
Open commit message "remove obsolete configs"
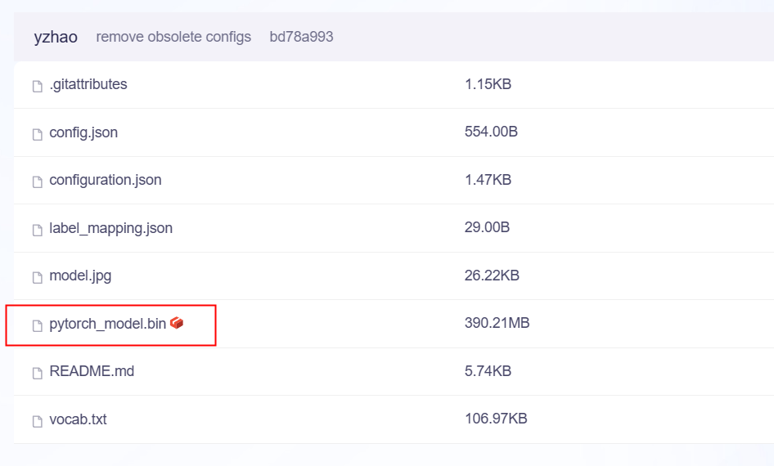[173, 37]
